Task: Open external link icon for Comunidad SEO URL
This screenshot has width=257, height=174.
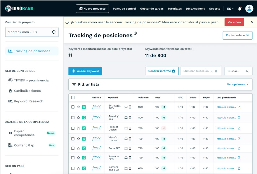Action: tap(239, 168)
